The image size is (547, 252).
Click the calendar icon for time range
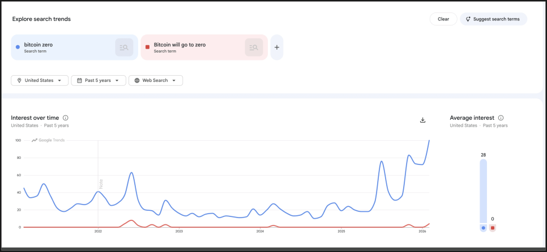pyautogui.click(x=79, y=81)
